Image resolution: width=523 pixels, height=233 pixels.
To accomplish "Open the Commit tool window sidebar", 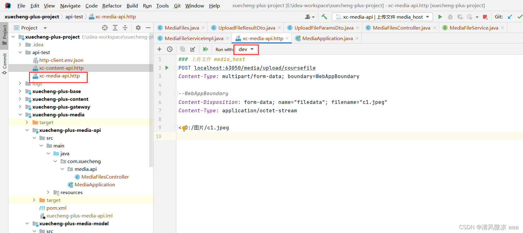I will click(x=4, y=64).
